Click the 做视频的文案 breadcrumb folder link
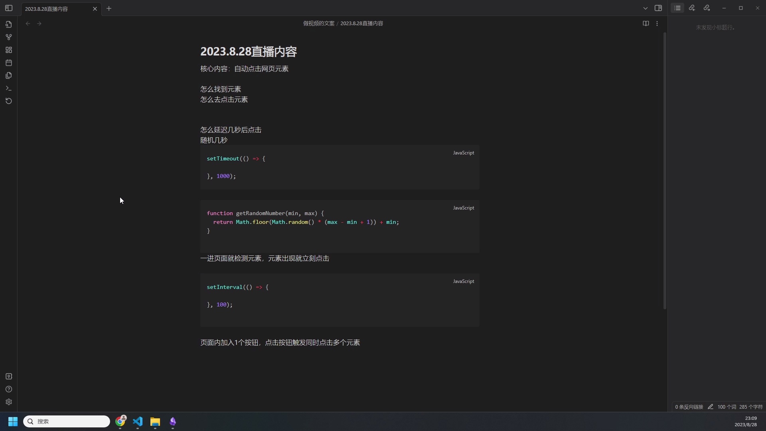Screen dimensions: 766x431 pos(319,24)
